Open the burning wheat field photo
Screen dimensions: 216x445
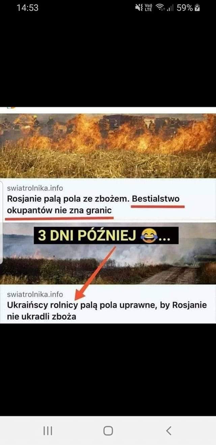(x=108, y=146)
